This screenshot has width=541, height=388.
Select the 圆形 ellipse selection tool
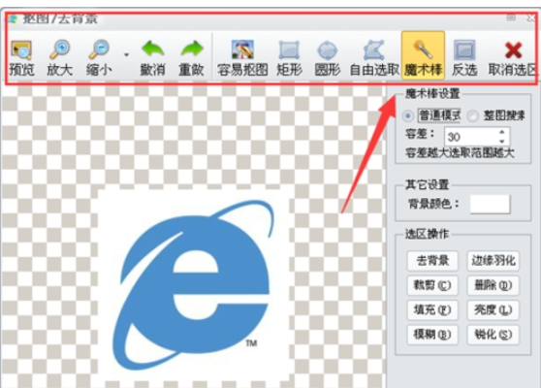point(327,58)
